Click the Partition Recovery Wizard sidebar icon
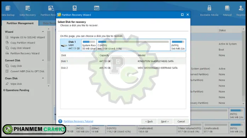Viewport: 247px width, 138px height. point(7,53)
